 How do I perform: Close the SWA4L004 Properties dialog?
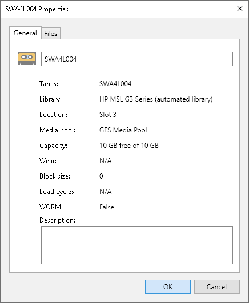coord(240,9)
